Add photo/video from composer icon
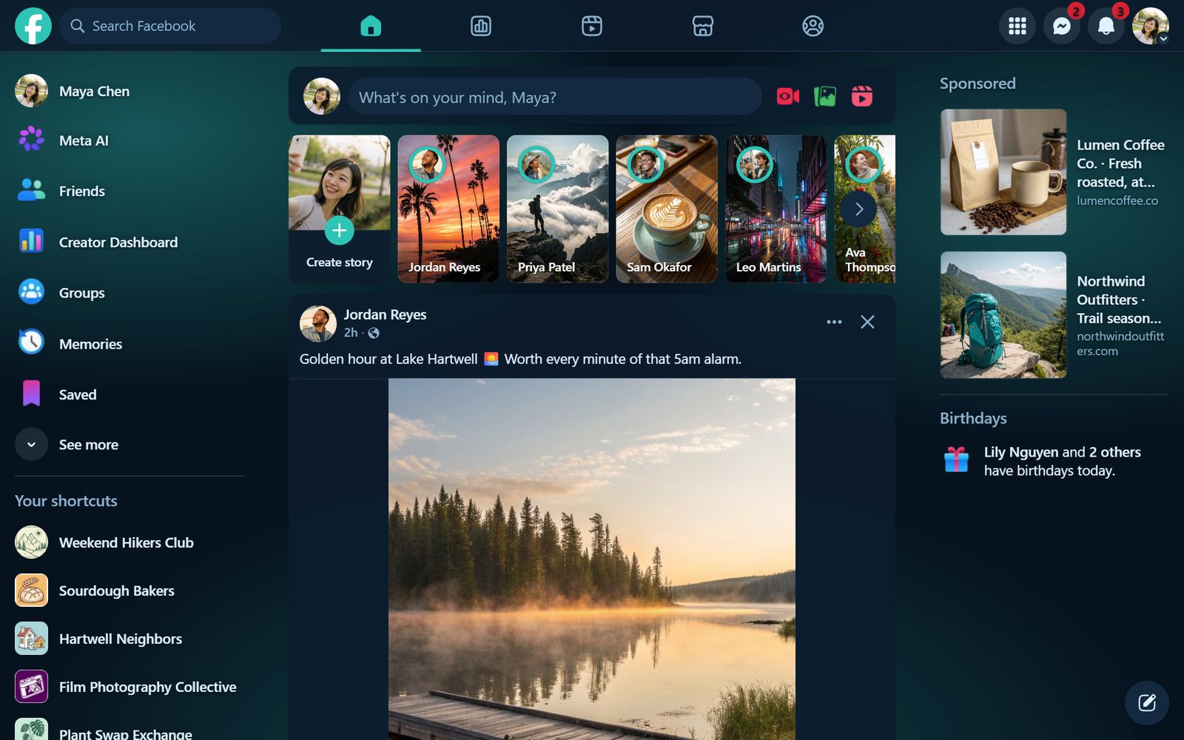The image size is (1184, 740). click(824, 96)
